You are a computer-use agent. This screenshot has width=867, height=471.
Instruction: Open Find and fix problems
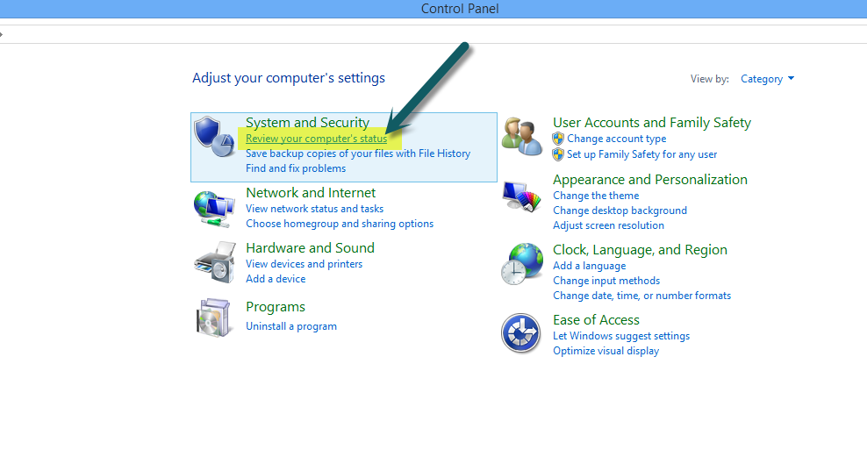click(296, 168)
